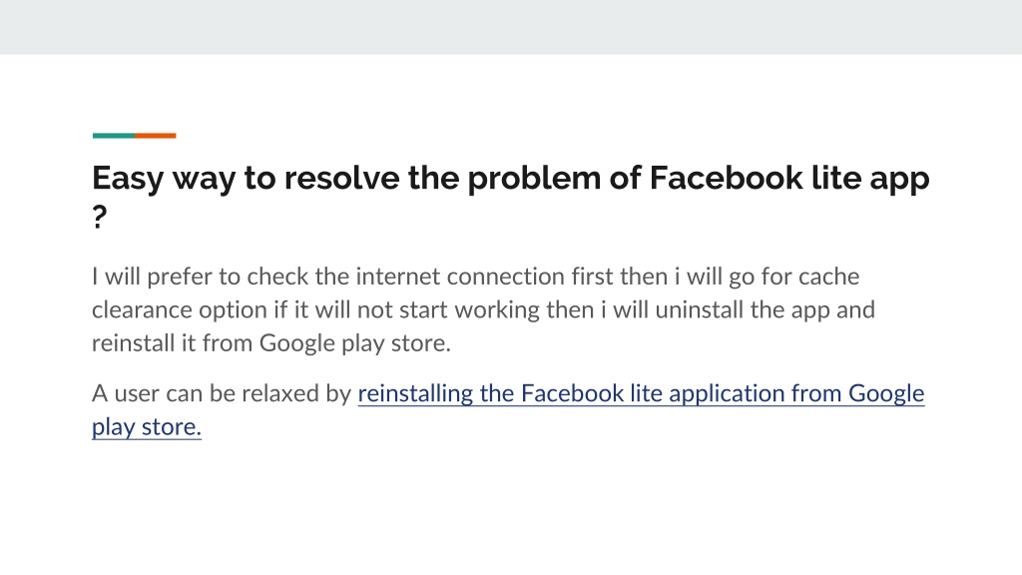Select the paragraph starting 'I will prefer'
The image size is (1022, 575).
[483, 309]
